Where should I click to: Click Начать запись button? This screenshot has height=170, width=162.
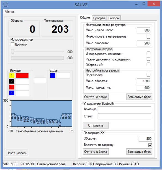17,153
